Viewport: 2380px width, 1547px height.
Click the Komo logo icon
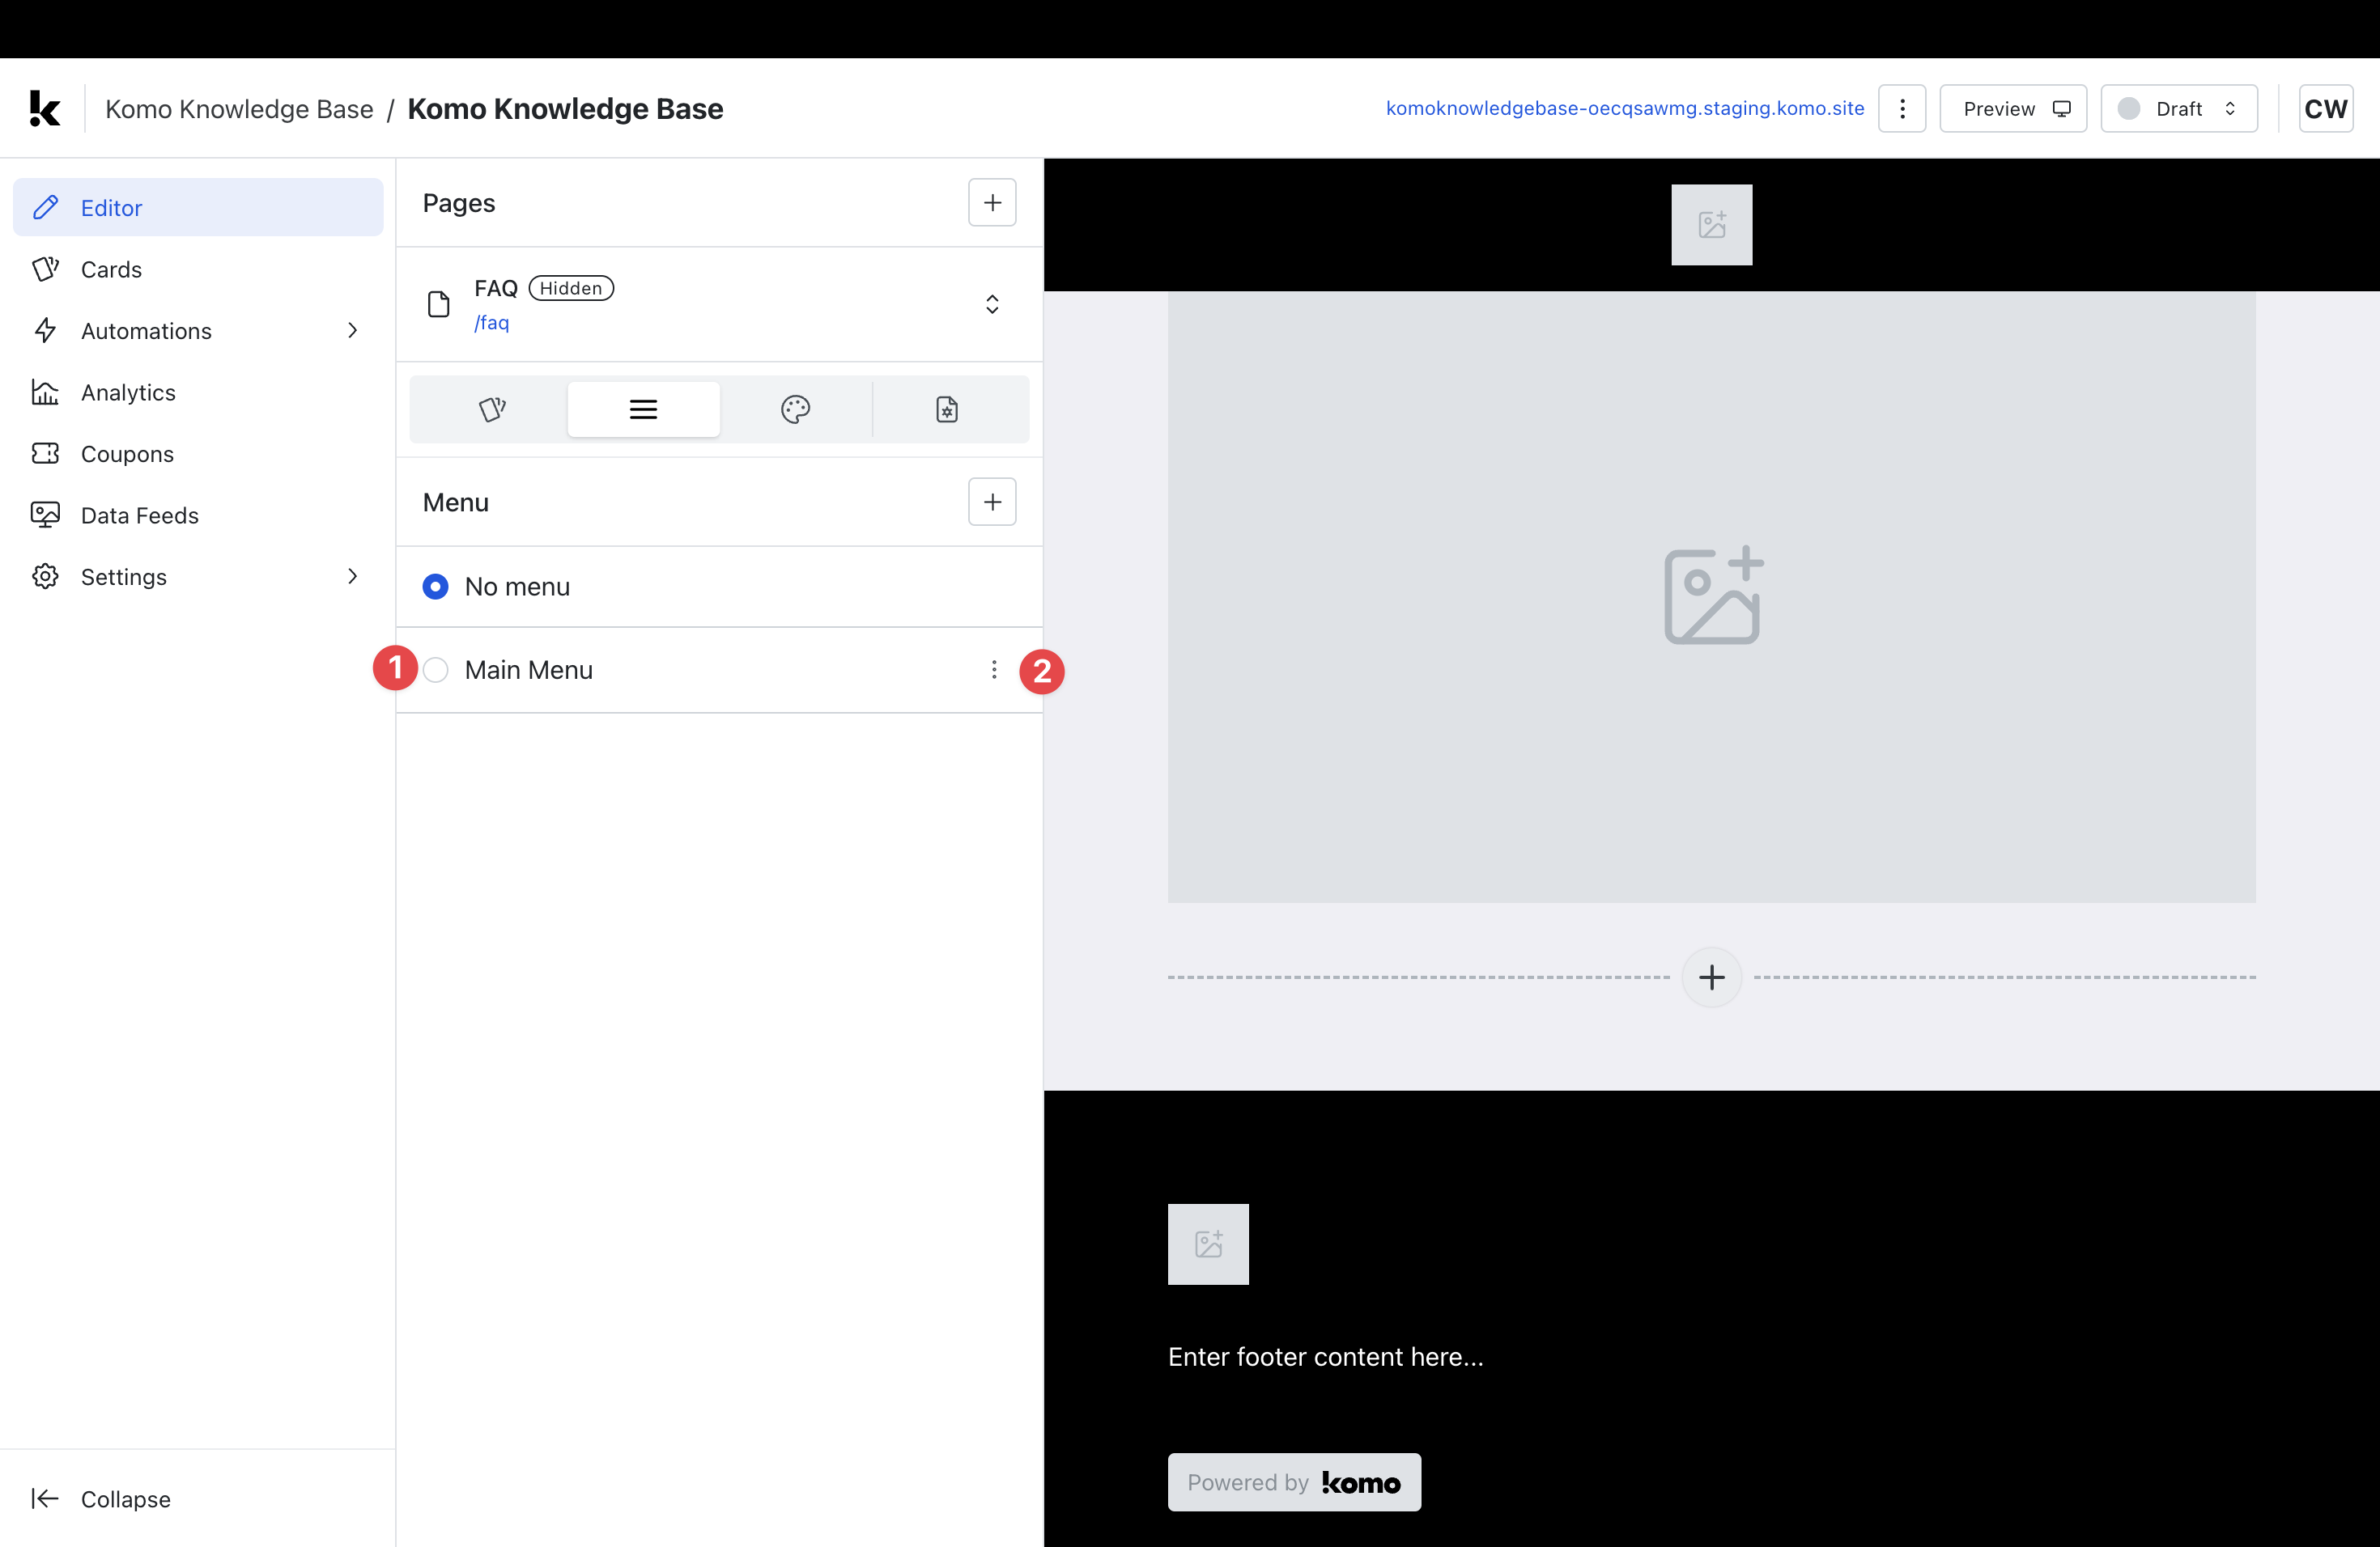pyautogui.click(x=45, y=108)
